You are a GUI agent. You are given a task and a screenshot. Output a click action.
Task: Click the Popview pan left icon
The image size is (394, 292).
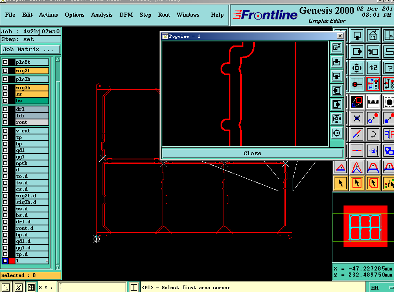(337, 90)
